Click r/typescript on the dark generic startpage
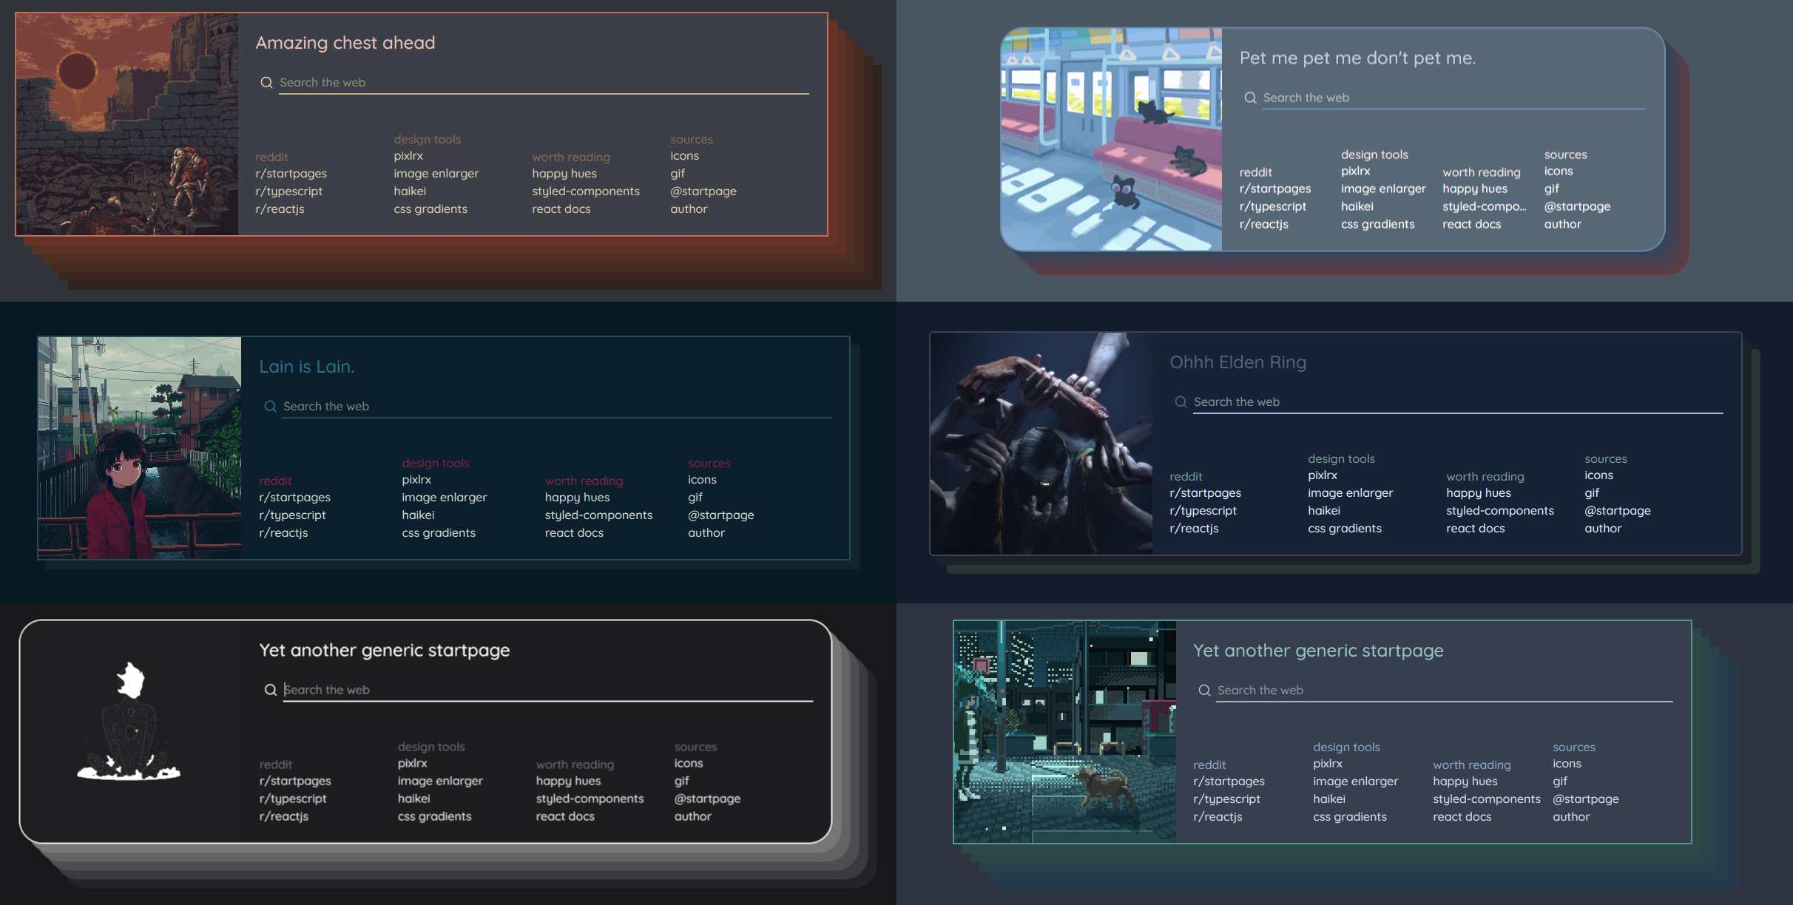This screenshot has width=1793, height=905. click(293, 798)
